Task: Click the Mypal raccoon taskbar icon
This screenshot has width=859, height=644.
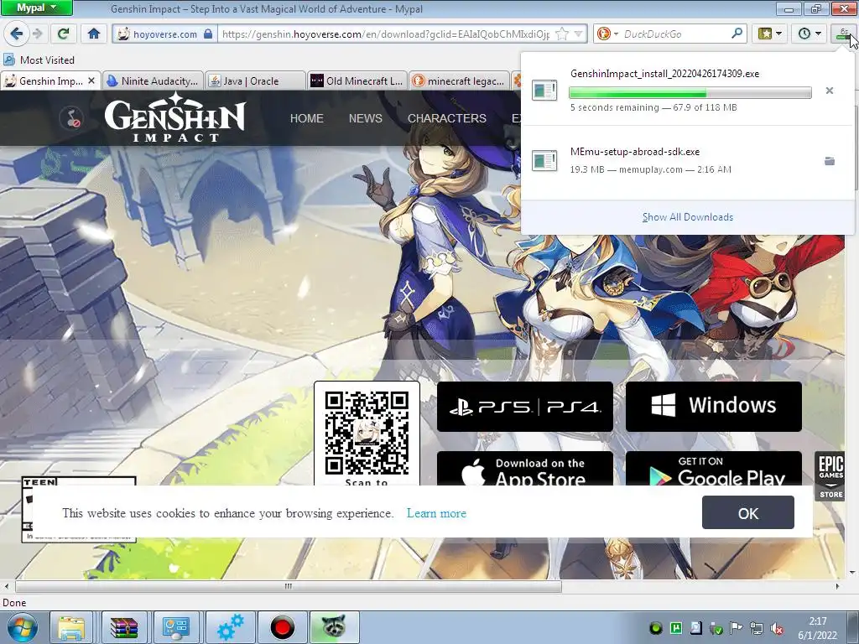Action: pyautogui.click(x=334, y=627)
